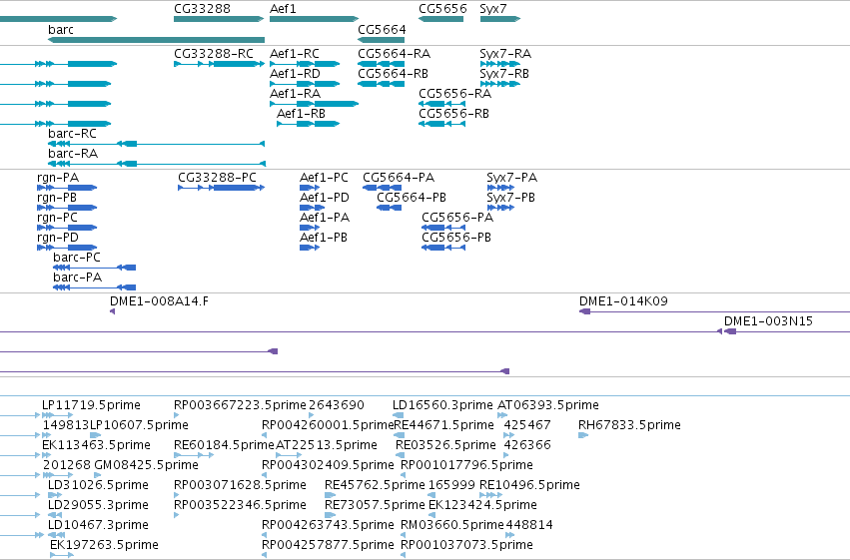Click protein CG5656-PA
This screenshot has width=850, height=560.
pos(457,218)
